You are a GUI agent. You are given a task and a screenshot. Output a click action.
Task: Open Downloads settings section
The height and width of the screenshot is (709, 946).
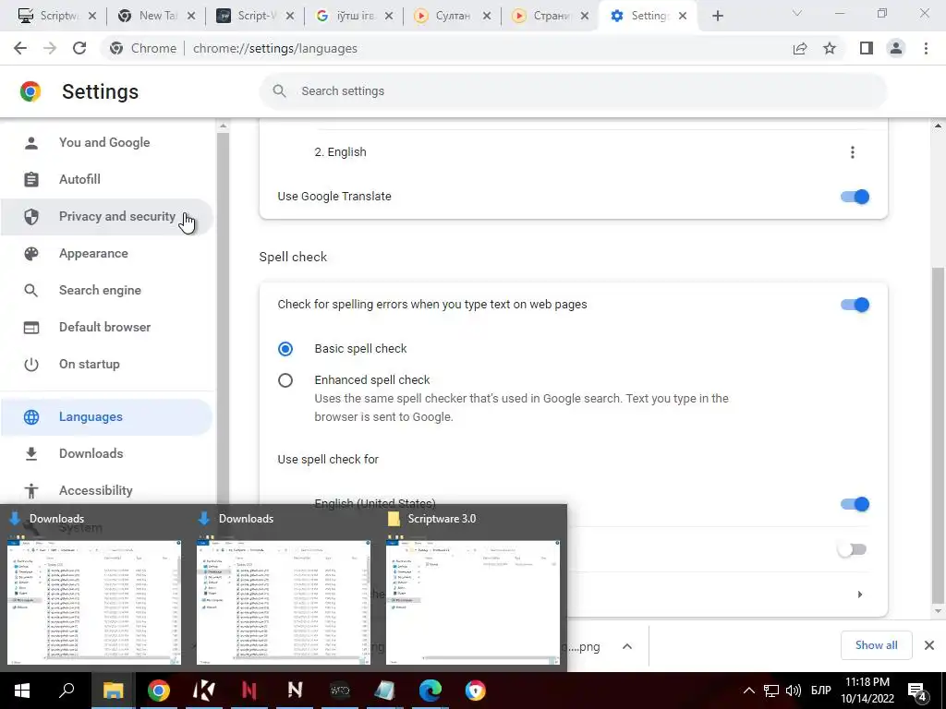click(106, 453)
